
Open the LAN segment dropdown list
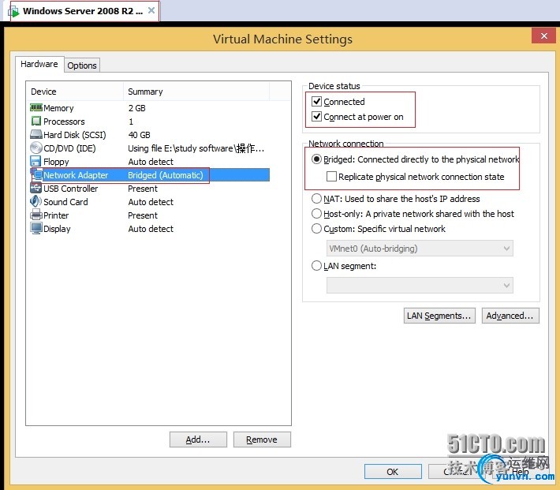420,285
